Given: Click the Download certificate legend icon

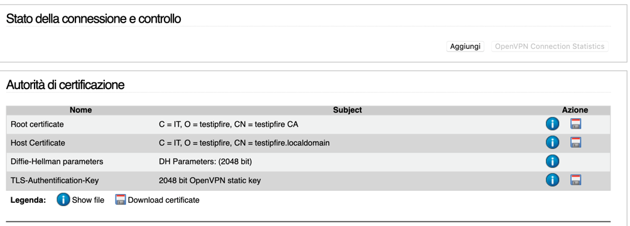Looking at the screenshot, I should click(x=121, y=200).
